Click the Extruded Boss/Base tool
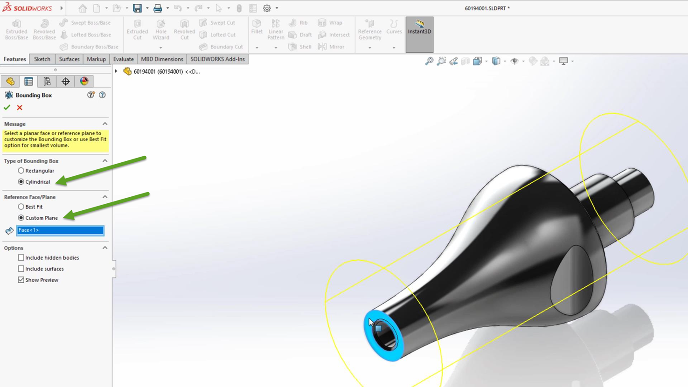Screen dimensions: 688x387 pos(16,30)
